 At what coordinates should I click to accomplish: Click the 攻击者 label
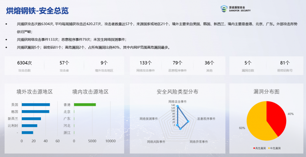coord(64,70)
